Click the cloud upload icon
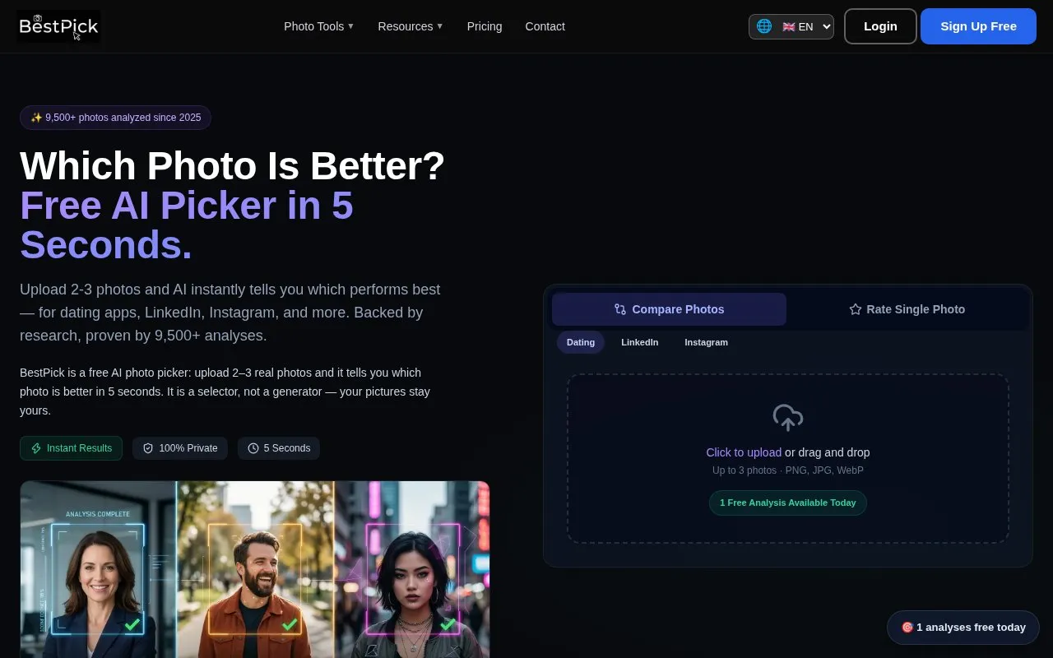 click(x=788, y=418)
